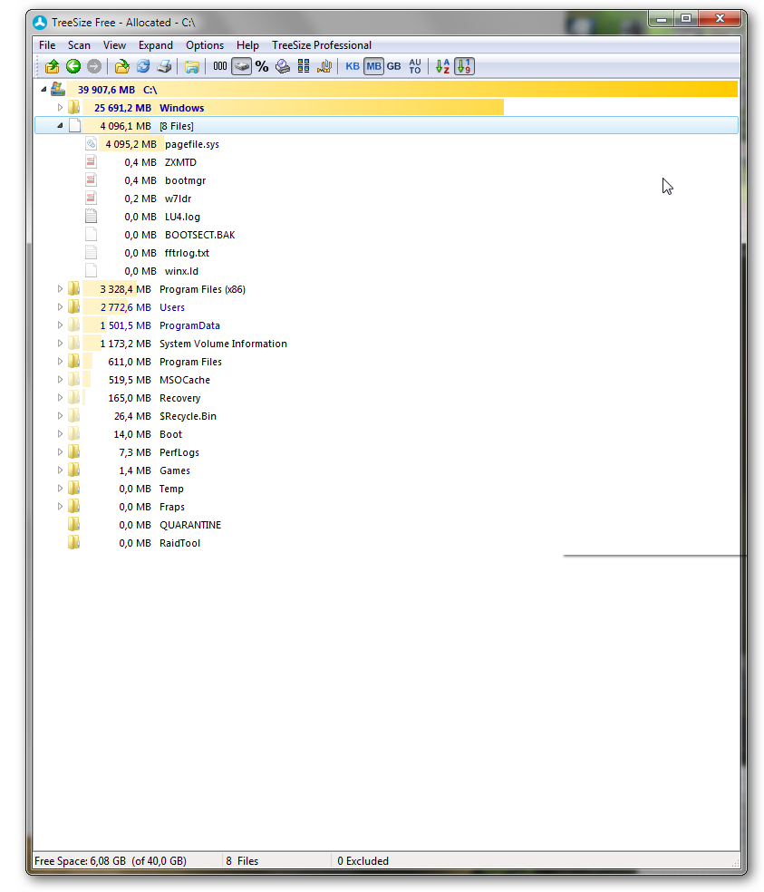Click the w7ldr file icon
This screenshot has width=764, height=892.
click(91, 198)
